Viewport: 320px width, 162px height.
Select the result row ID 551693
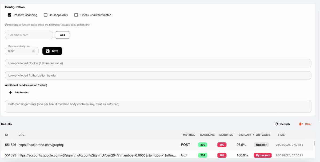click(x=11, y=155)
